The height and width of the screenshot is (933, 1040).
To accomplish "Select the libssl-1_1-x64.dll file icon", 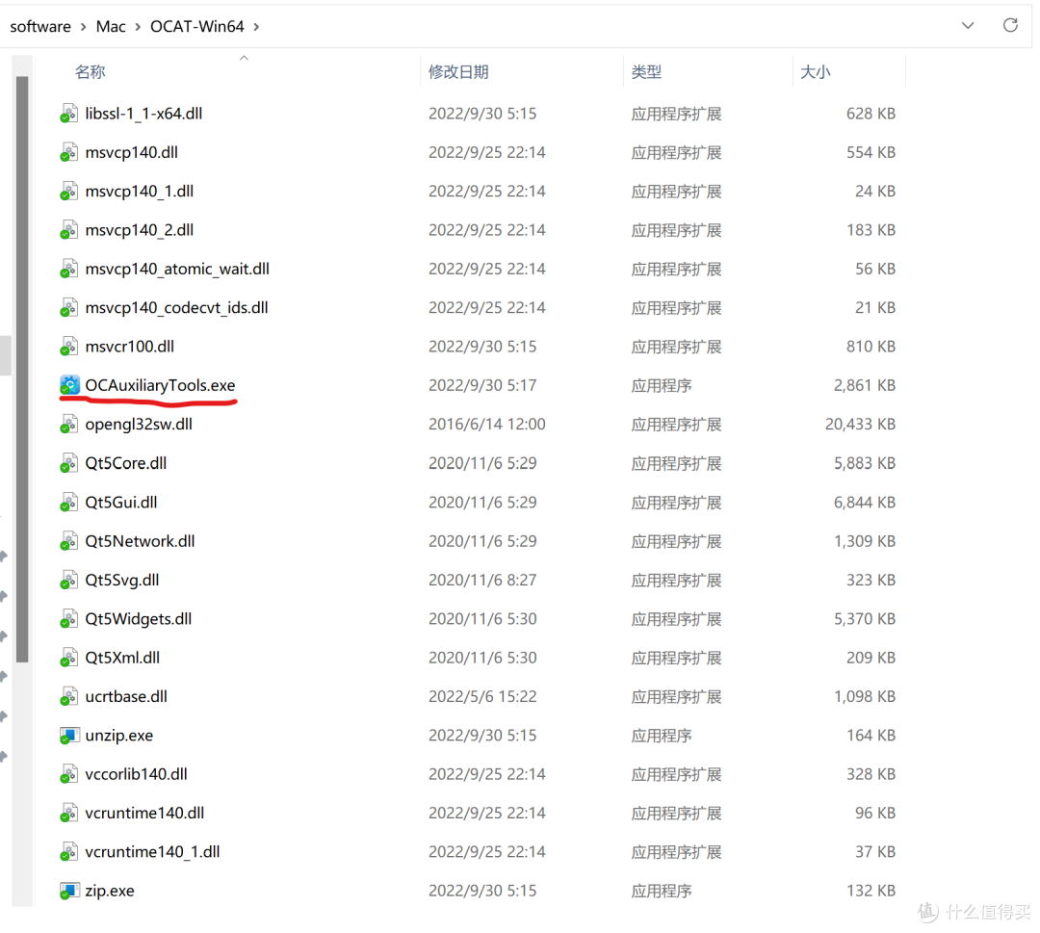I will coord(69,114).
